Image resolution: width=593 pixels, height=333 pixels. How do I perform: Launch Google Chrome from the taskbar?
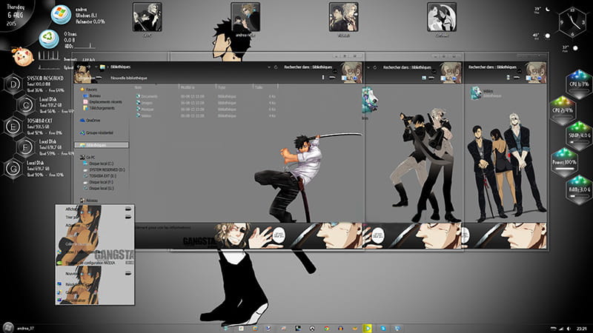click(326, 329)
